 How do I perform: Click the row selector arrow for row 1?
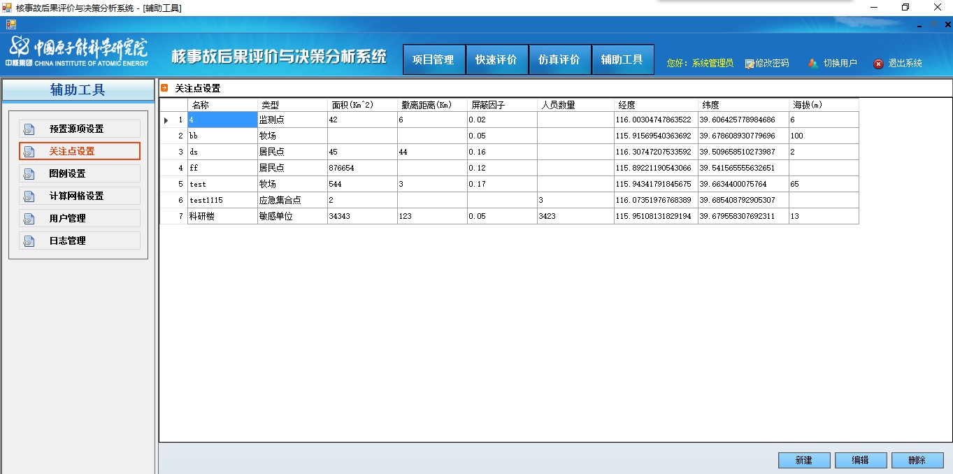[166, 120]
